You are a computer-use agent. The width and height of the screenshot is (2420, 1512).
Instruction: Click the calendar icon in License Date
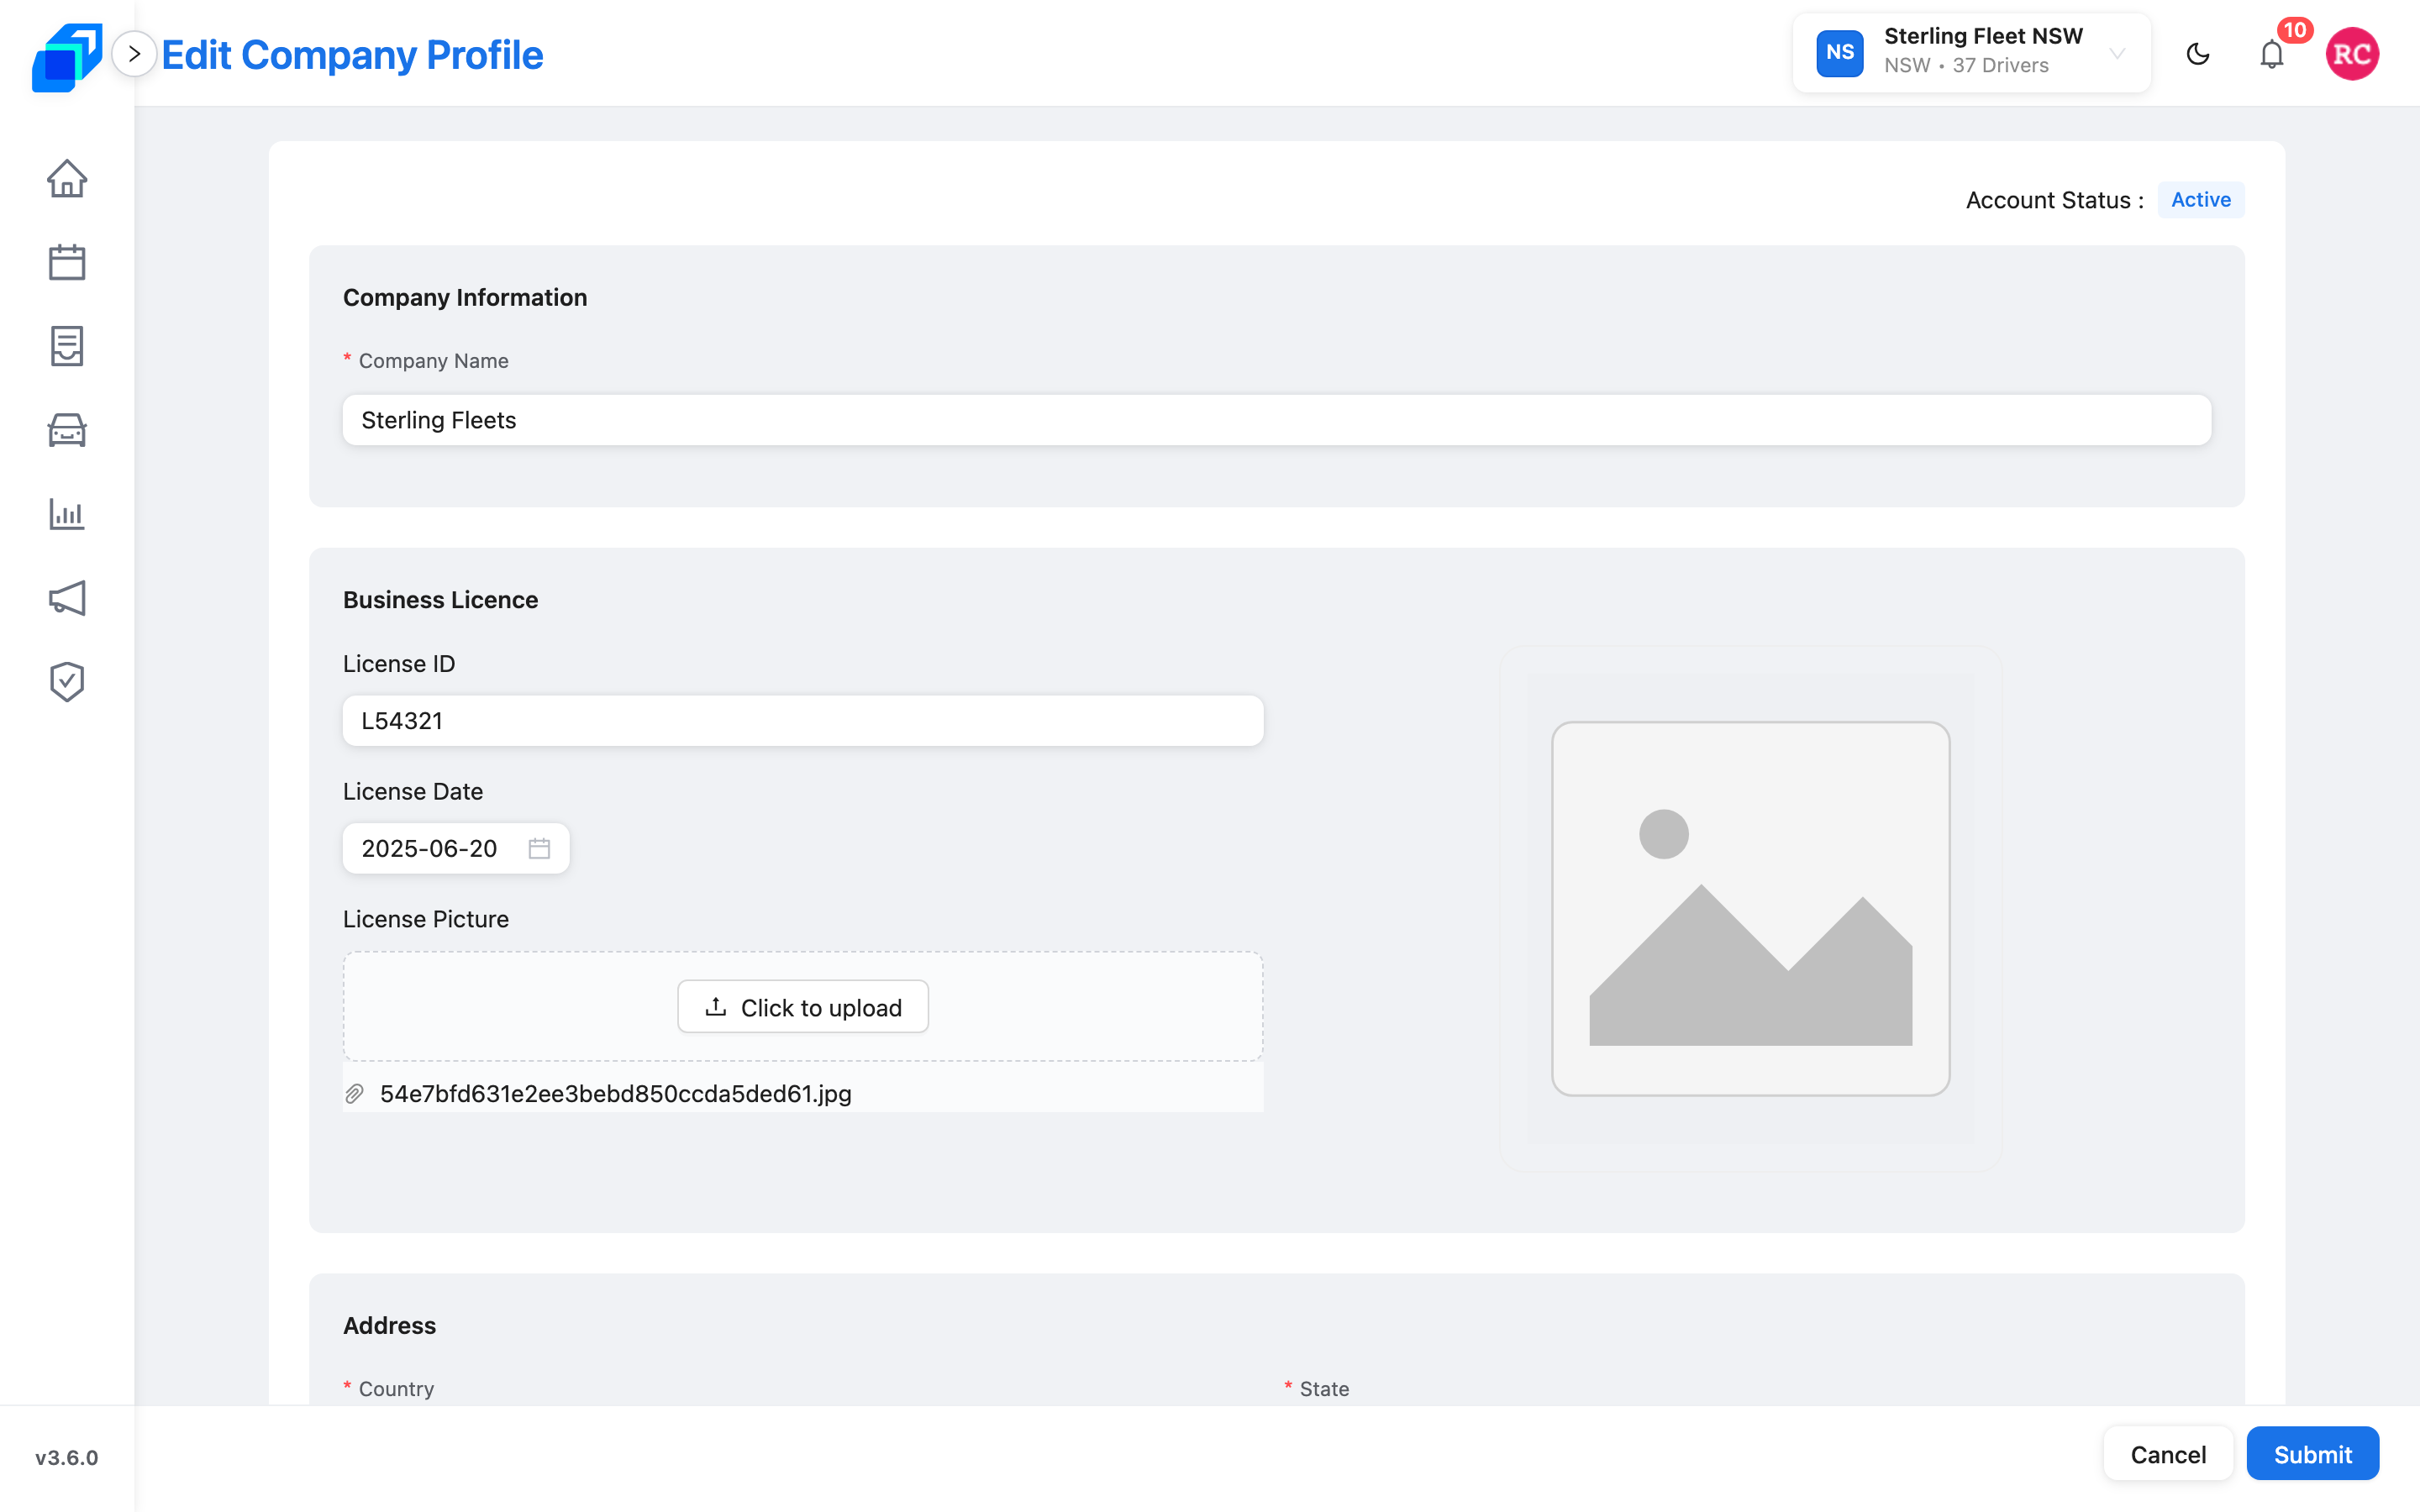pos(539,848)
